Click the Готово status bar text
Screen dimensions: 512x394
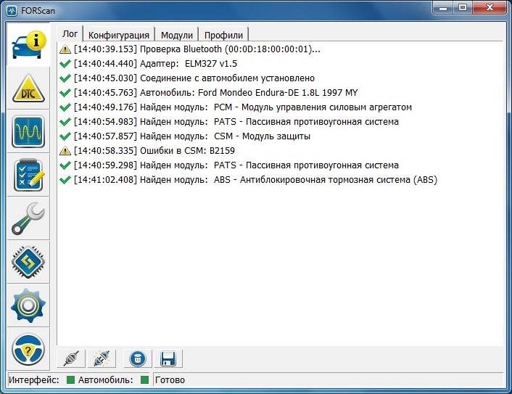[x=170, y=380]
